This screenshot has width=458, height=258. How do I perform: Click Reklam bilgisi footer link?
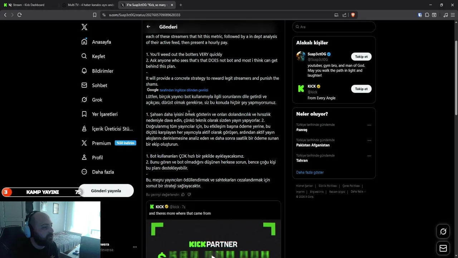337,192
